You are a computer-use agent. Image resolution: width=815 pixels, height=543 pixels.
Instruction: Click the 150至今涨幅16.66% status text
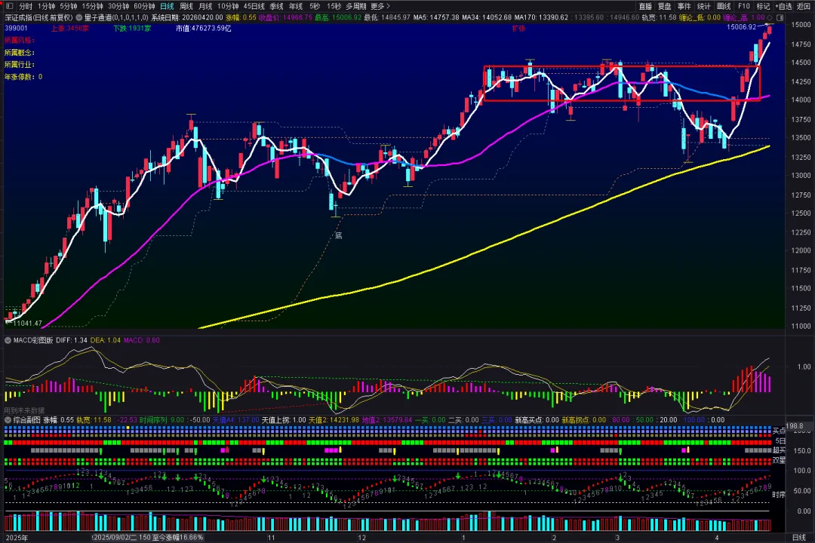pyautogui.click(x=170, y=537)
